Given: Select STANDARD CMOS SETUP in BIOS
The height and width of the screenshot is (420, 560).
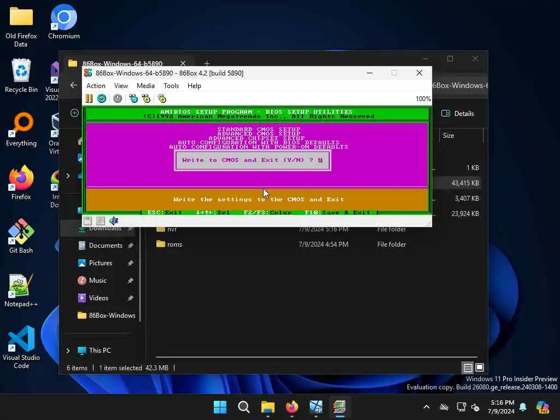Looking at the screenshot, I should [259, 129].
